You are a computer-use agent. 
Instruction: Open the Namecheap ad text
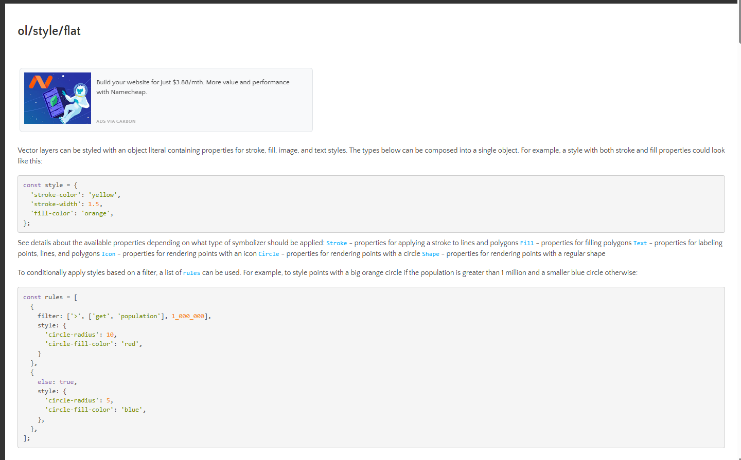coord(193,87)
